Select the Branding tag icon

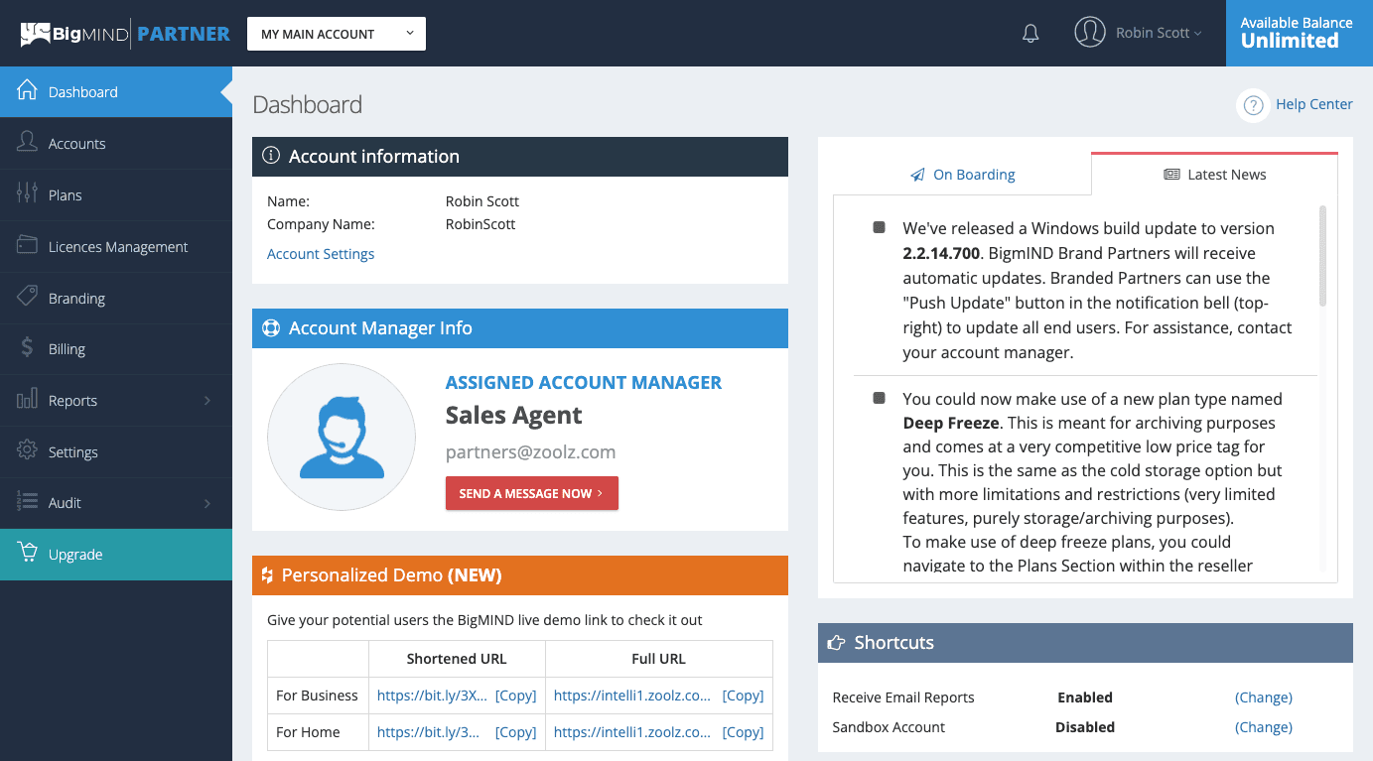[x=27, y=298]
